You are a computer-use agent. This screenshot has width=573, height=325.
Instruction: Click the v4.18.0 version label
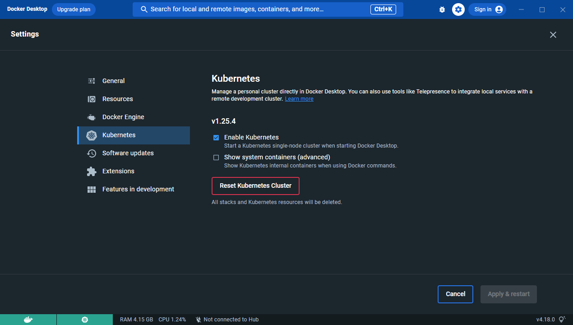point(545,320)
